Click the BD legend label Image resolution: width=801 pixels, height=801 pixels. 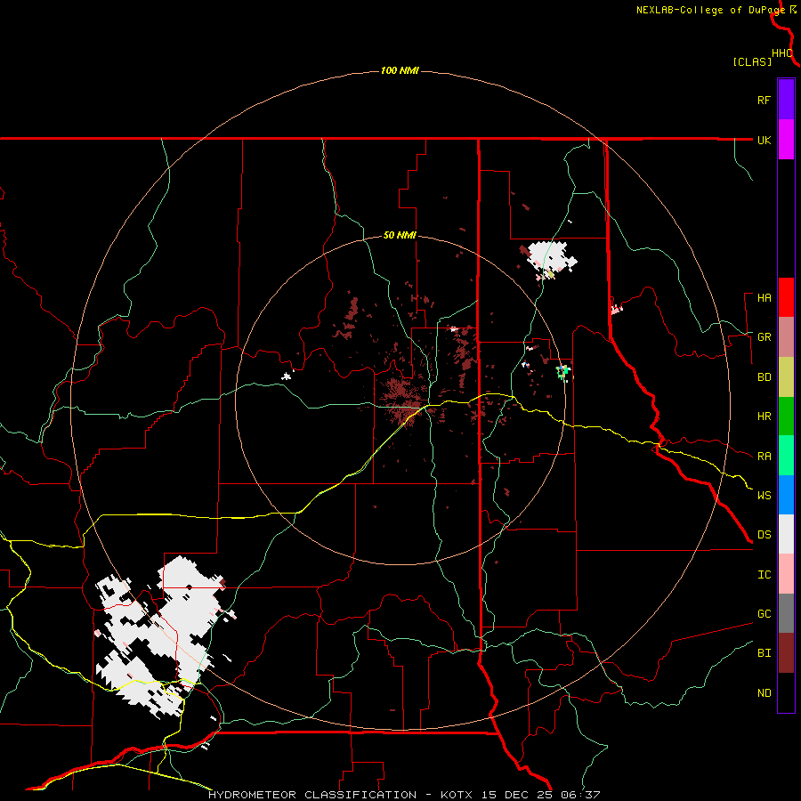765,377
